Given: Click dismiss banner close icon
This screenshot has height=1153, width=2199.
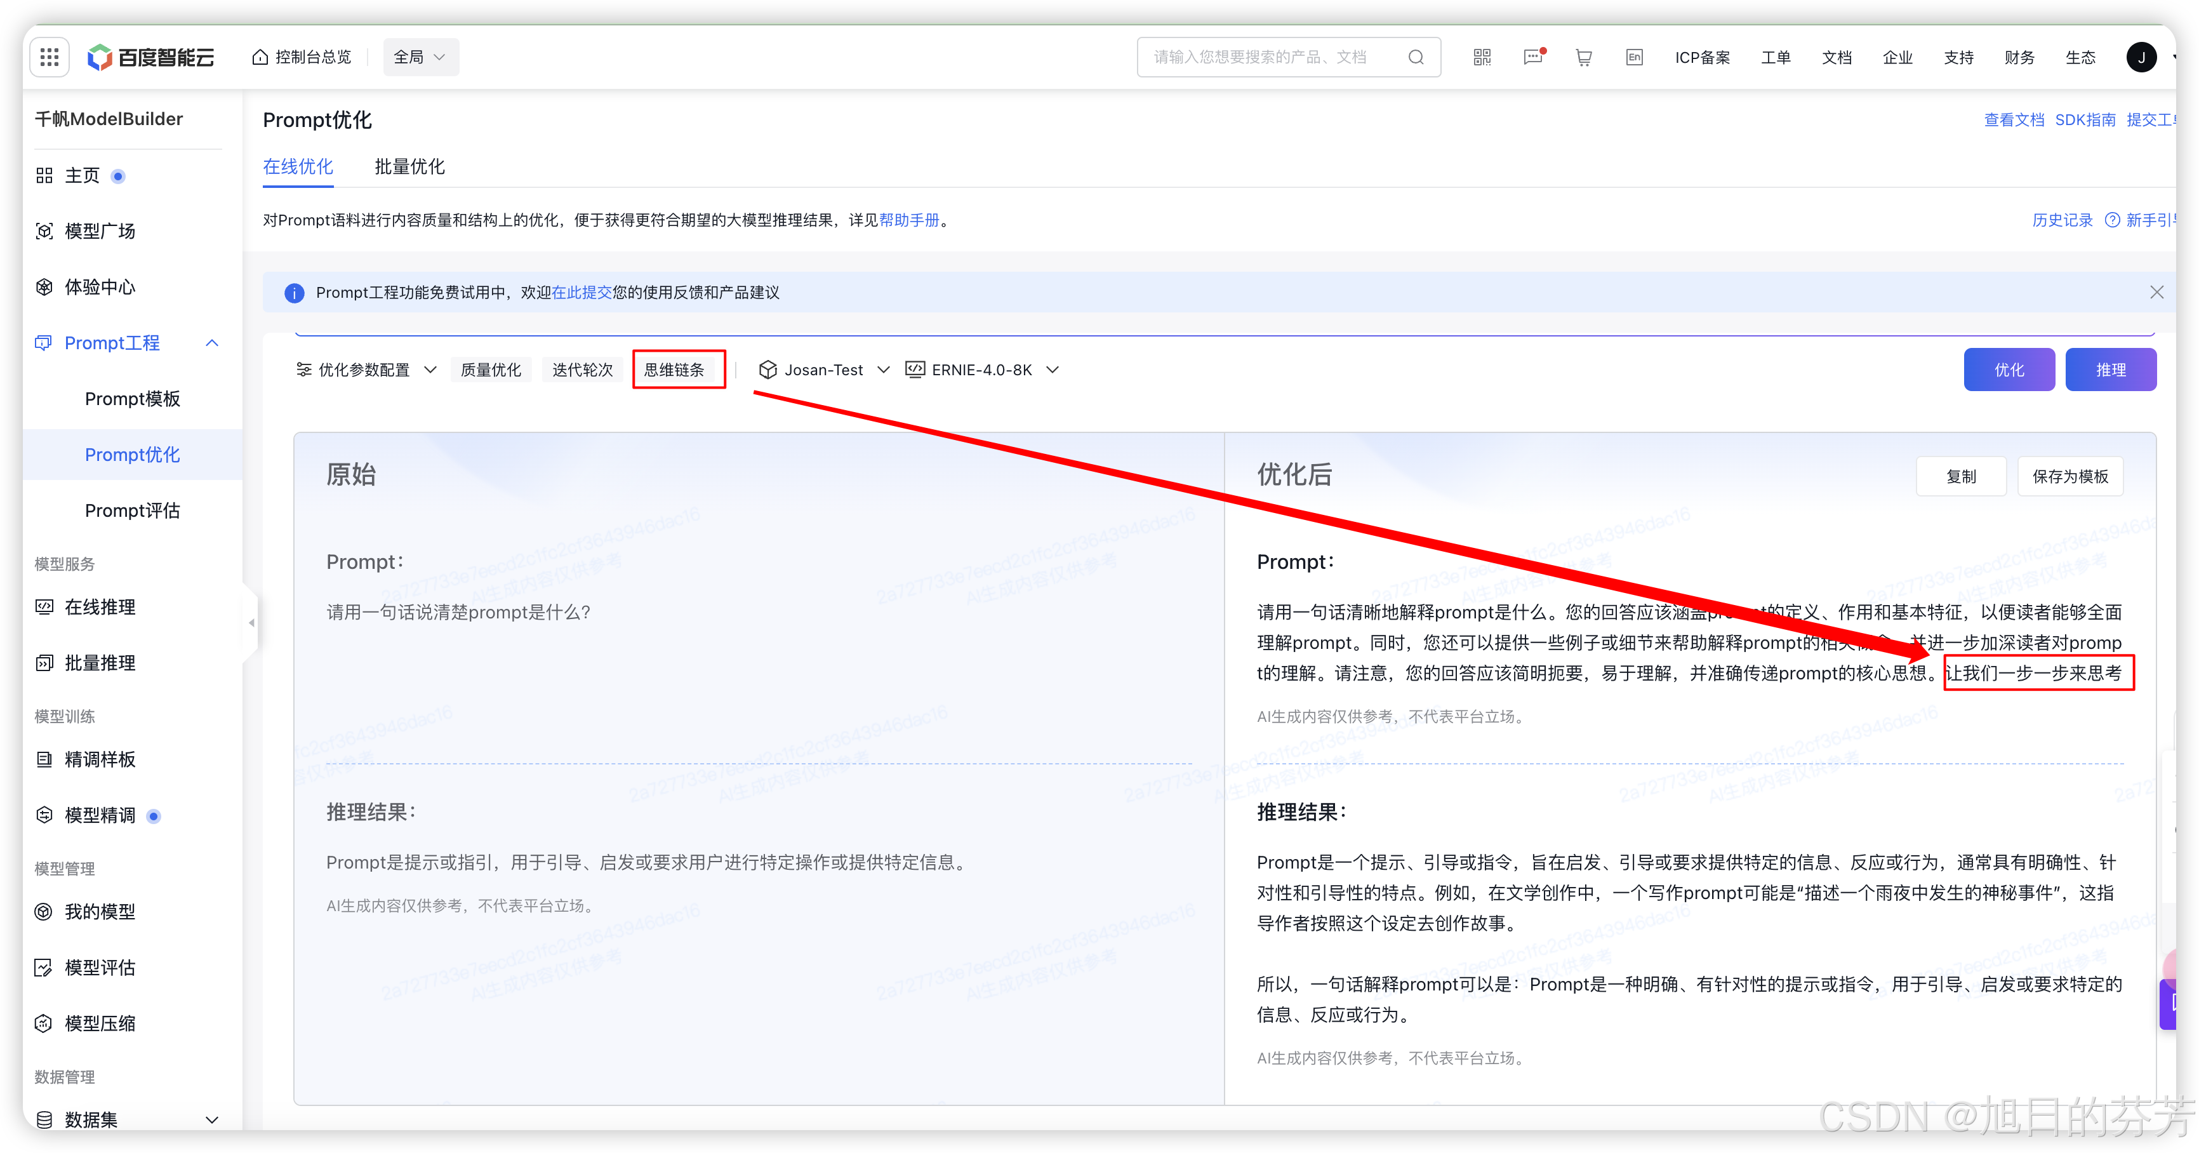Looking at the screenshot, I should coord(2157,292).
